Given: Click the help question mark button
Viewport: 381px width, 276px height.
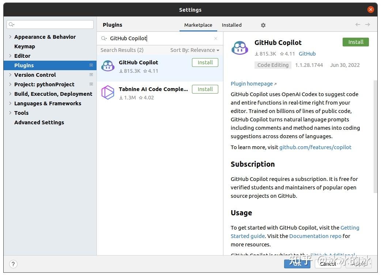Looking at the screenshot, I should (13, 264).
